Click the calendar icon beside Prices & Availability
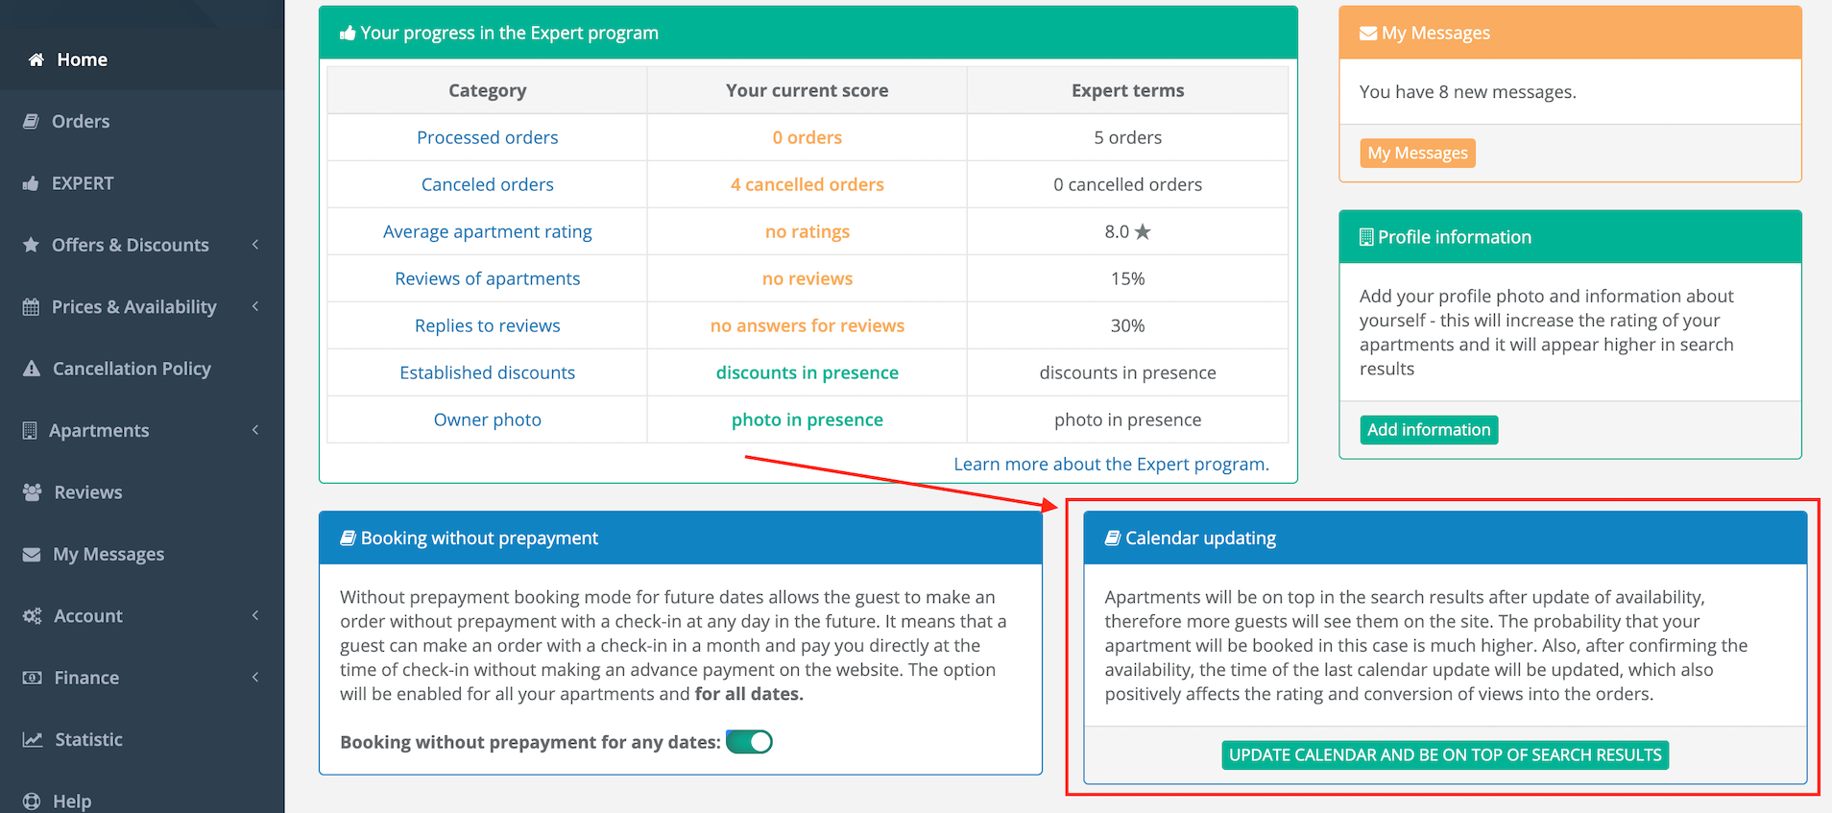 tap(31, 306)
